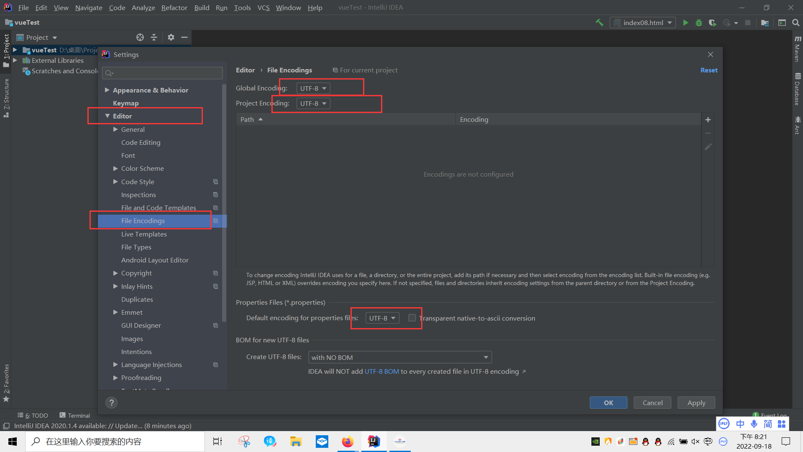Screen dimensions: 803x452
Task: Click the Settings search input field
Action: [x=163, y=73]
